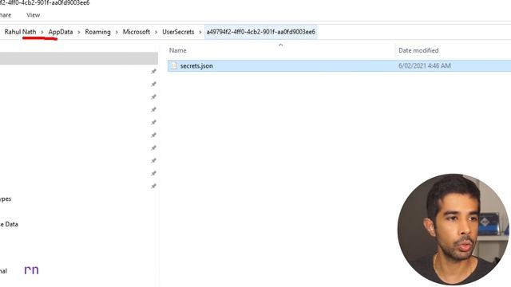Click the secrets.json file icon
Screen dimensions: 511x287
(174, 65)
